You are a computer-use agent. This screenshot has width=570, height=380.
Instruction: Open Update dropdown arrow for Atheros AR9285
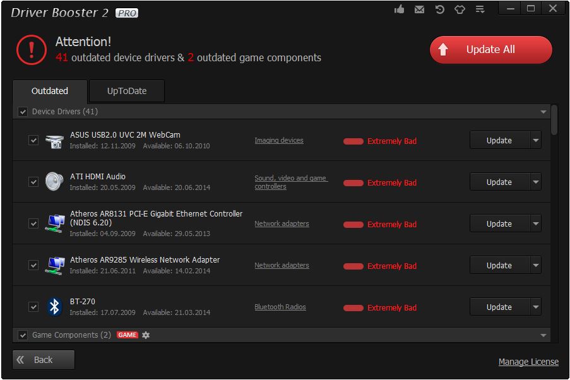pos(536,266)
